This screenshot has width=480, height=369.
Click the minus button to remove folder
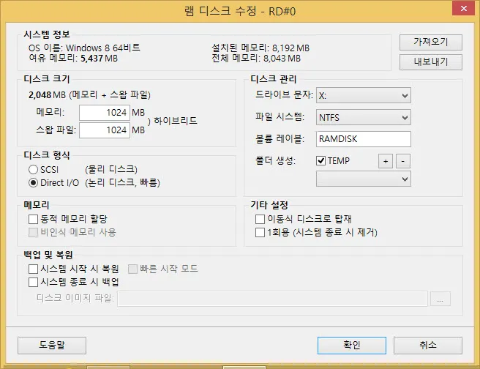[x=404, y=161]
